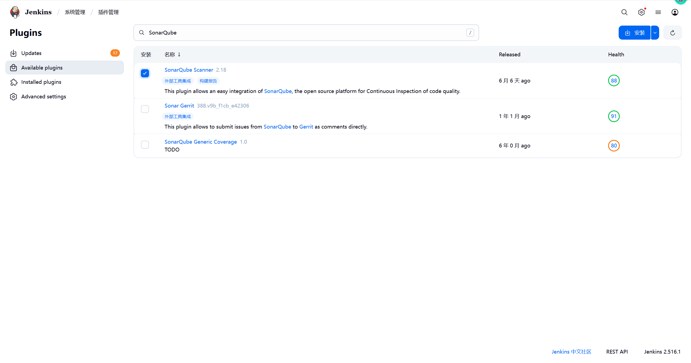Click version text 388.v9b_f1cb_e42306

223,106
